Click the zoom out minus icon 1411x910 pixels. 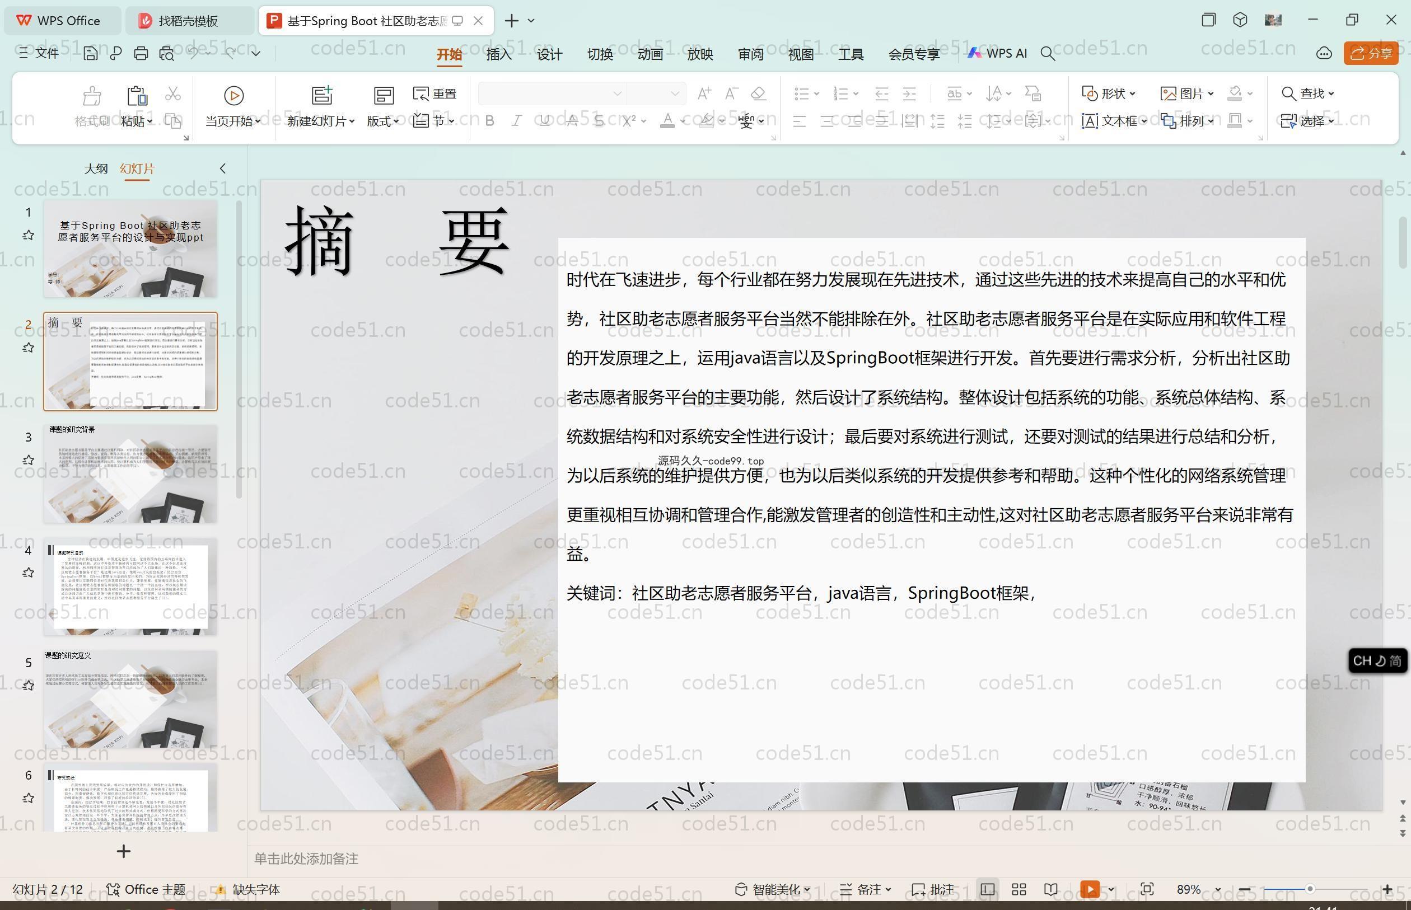click(x=1244, y=889)
